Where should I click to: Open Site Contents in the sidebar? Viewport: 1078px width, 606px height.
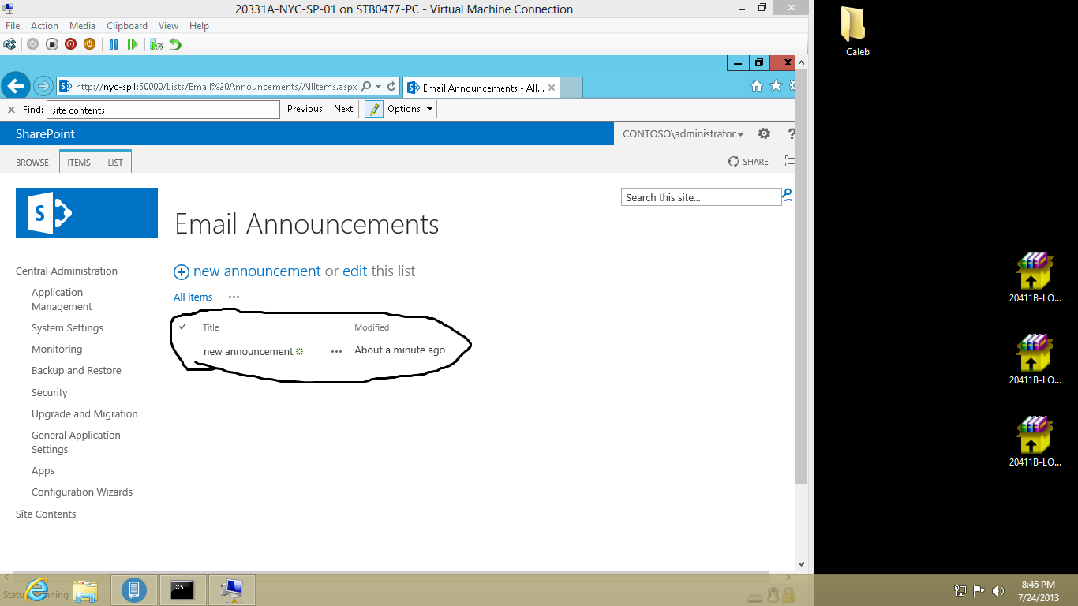[46, 514]
